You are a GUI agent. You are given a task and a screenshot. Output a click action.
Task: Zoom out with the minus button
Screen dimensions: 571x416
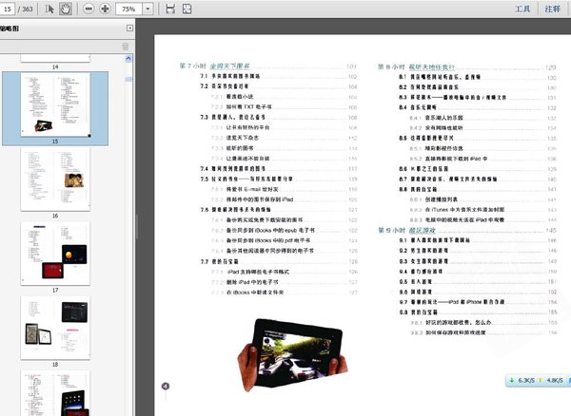click(89, 9)
